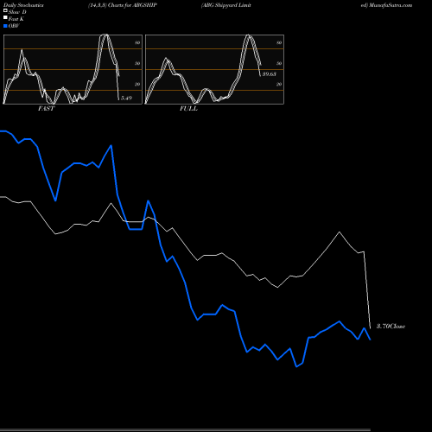Screen dimensions: 432x432
Task: Click the '(ABG Shipyard Limit' title text
Action: pos(226,5)
